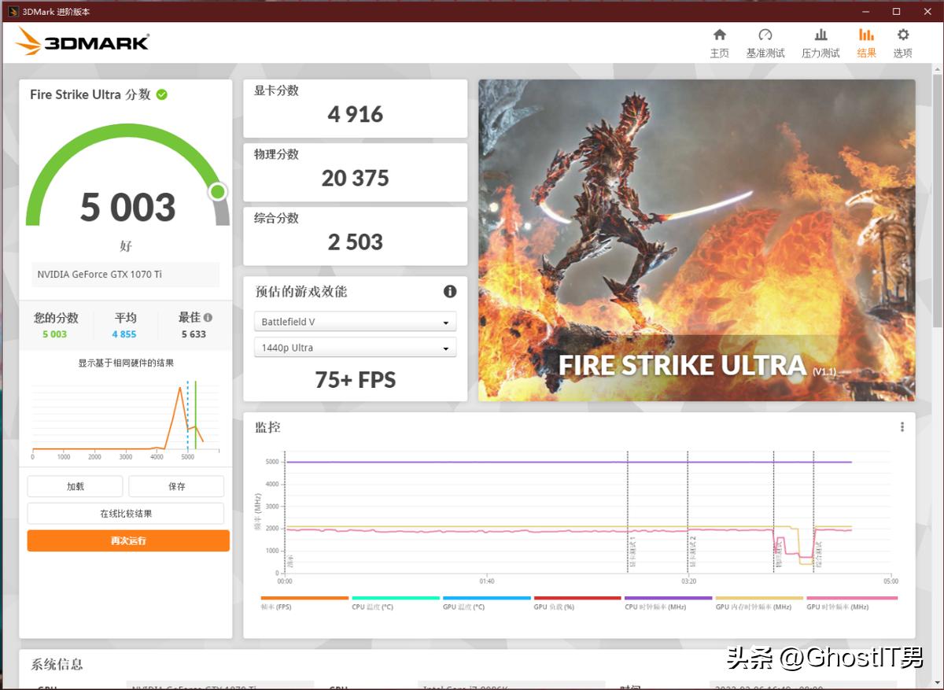Expand the 1440p Ultra resolution dropdown
Image resolution: width=944 pixels, height=690 pixels.
coord(355,347)
